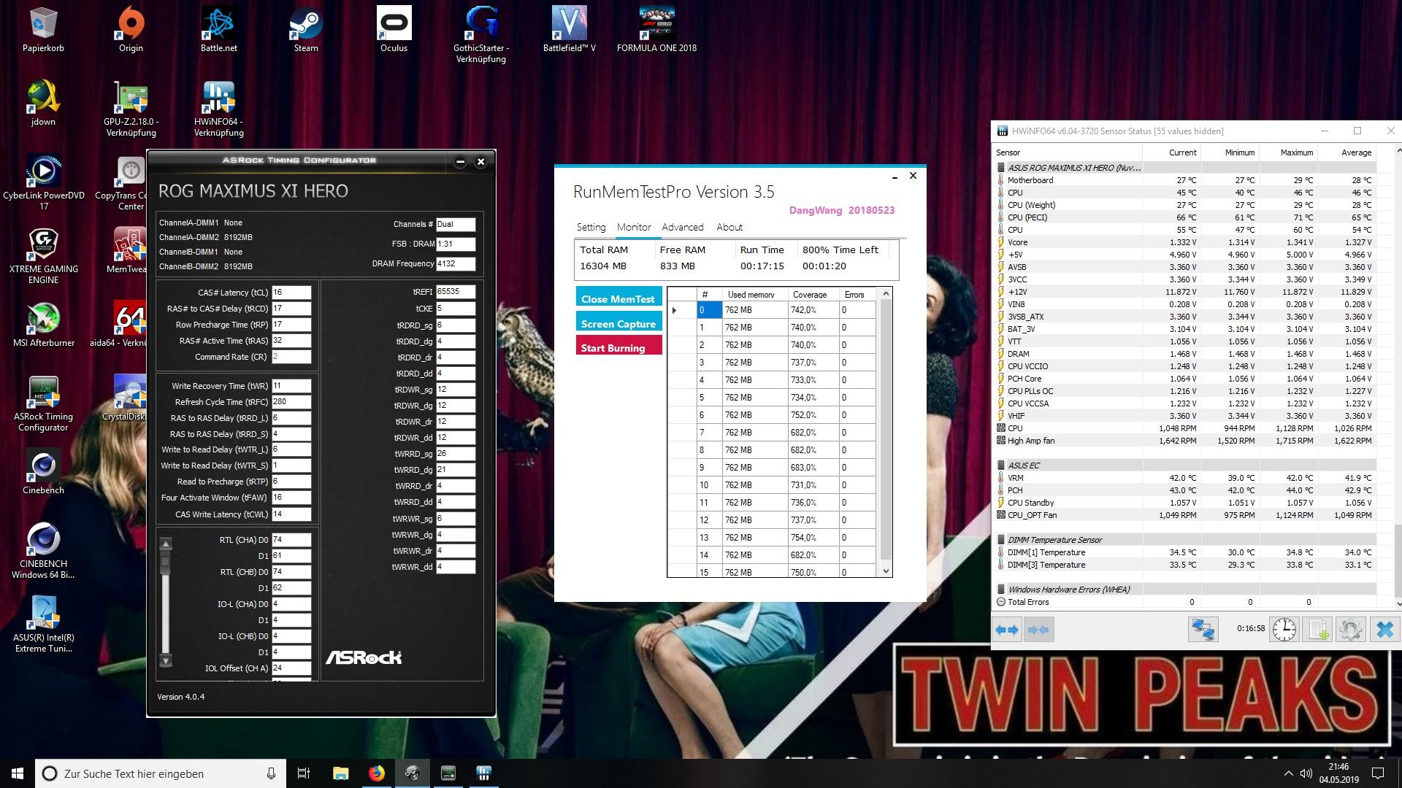
Task: Open Firefox from the taskbar
Action: coord(376,773)
